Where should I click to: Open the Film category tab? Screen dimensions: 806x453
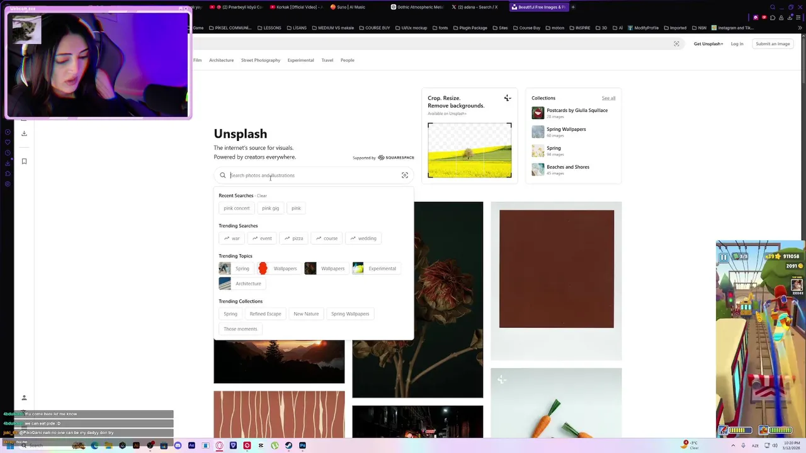(x=197, y=60)
